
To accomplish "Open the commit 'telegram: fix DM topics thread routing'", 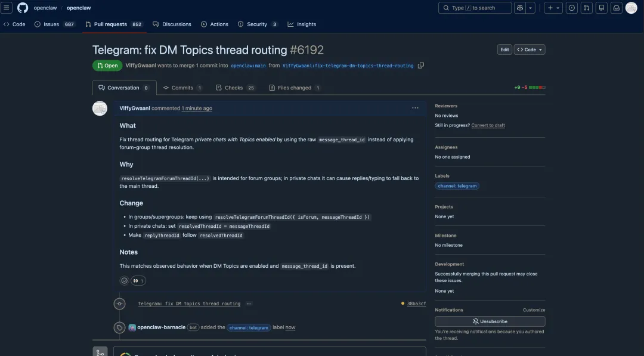I will coord(189,304).
